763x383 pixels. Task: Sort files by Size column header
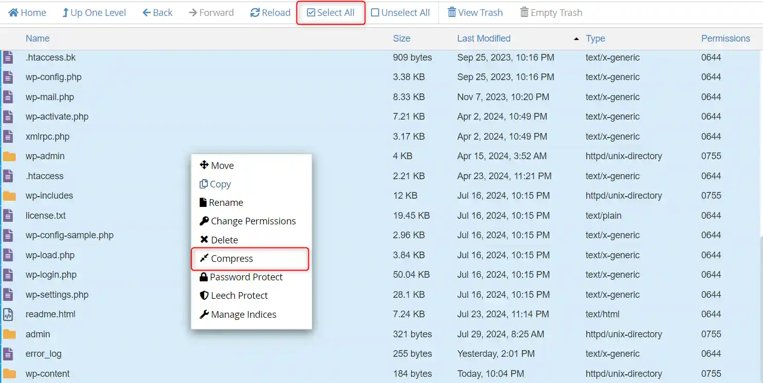(x=402, y=39)
